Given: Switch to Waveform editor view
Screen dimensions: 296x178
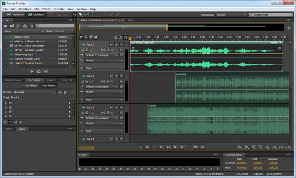Looking at the screenshot, I should (x=15, y=14).
